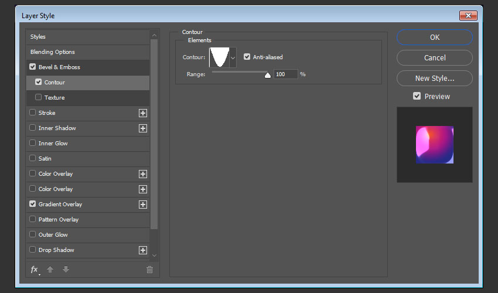This screenshot has height=293, width=498.
Task: Disable the Anti-aliased checkbox
Action: pyautogui.click(x=247, y=57)
